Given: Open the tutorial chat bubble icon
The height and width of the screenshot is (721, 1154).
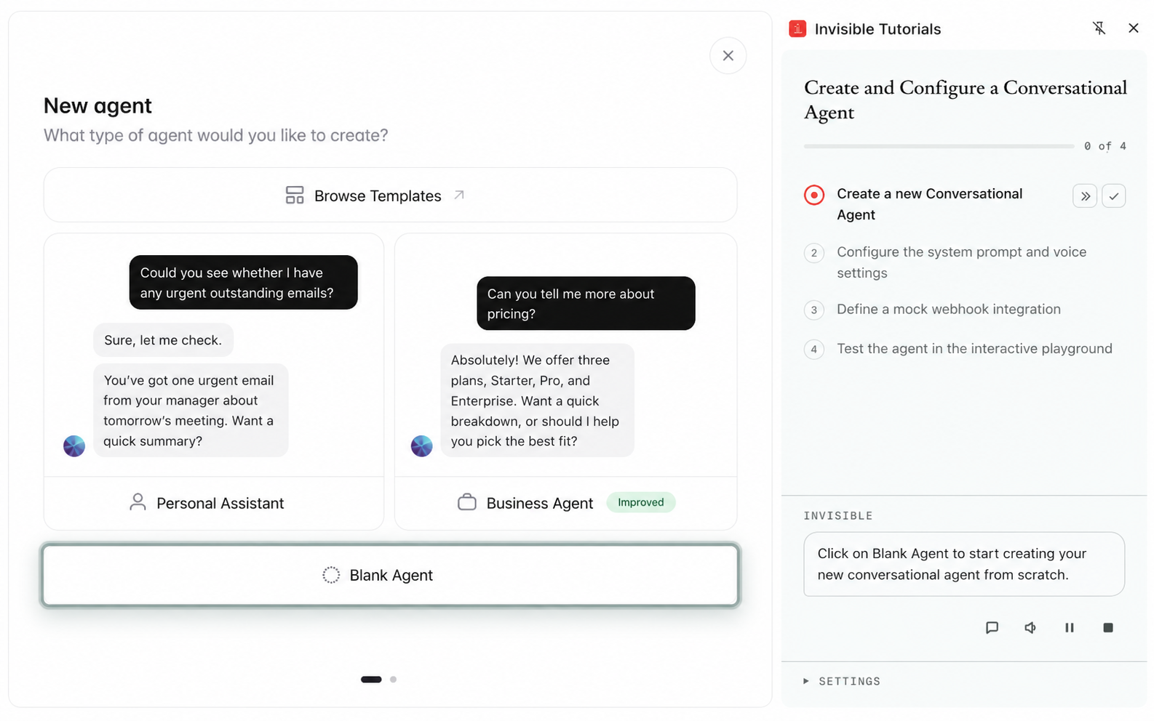Looking at the screenshot, I should tap(992, 627).
